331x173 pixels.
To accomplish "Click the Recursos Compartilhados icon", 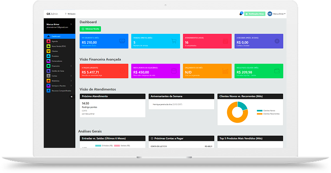I will [48, 91].
